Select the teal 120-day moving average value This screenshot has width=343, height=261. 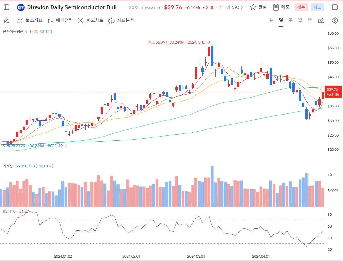[x=48, y=31]
